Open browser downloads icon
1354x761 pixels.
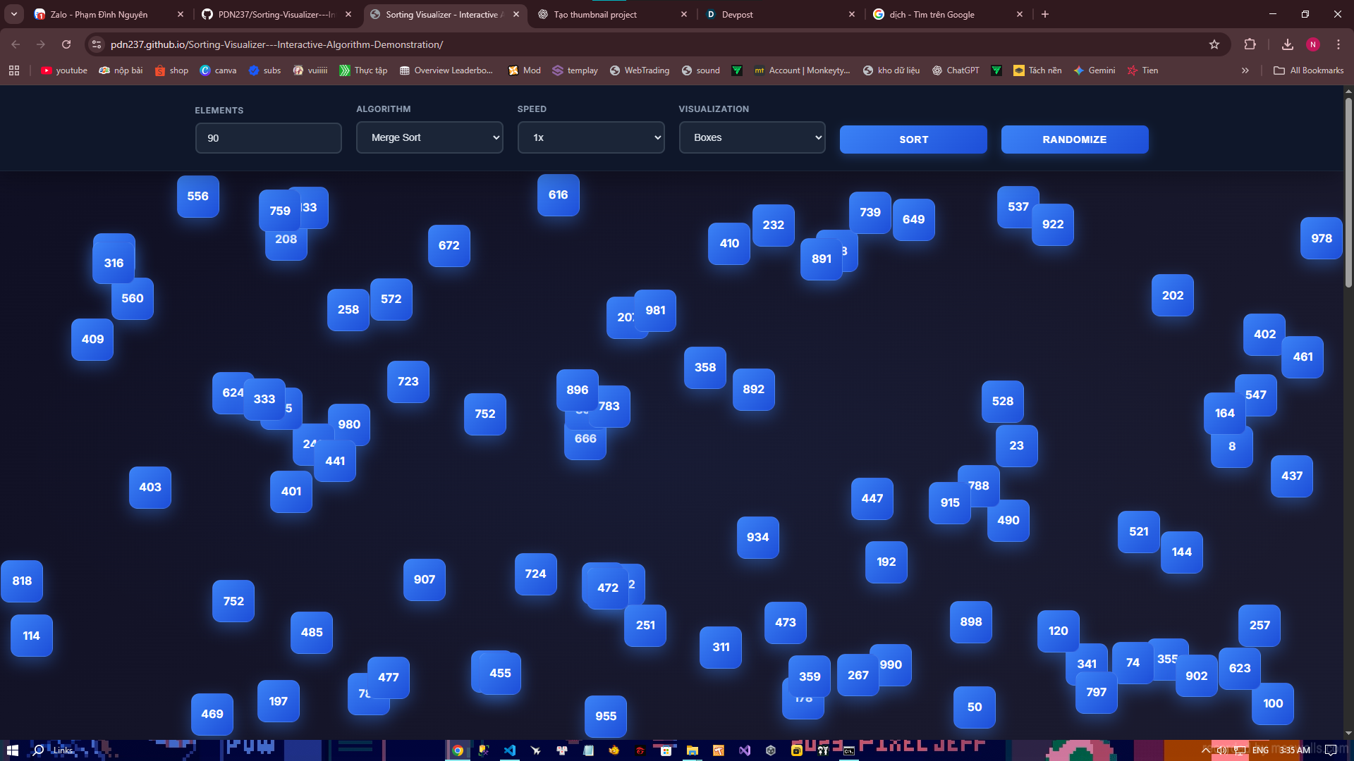(1287, 44)
